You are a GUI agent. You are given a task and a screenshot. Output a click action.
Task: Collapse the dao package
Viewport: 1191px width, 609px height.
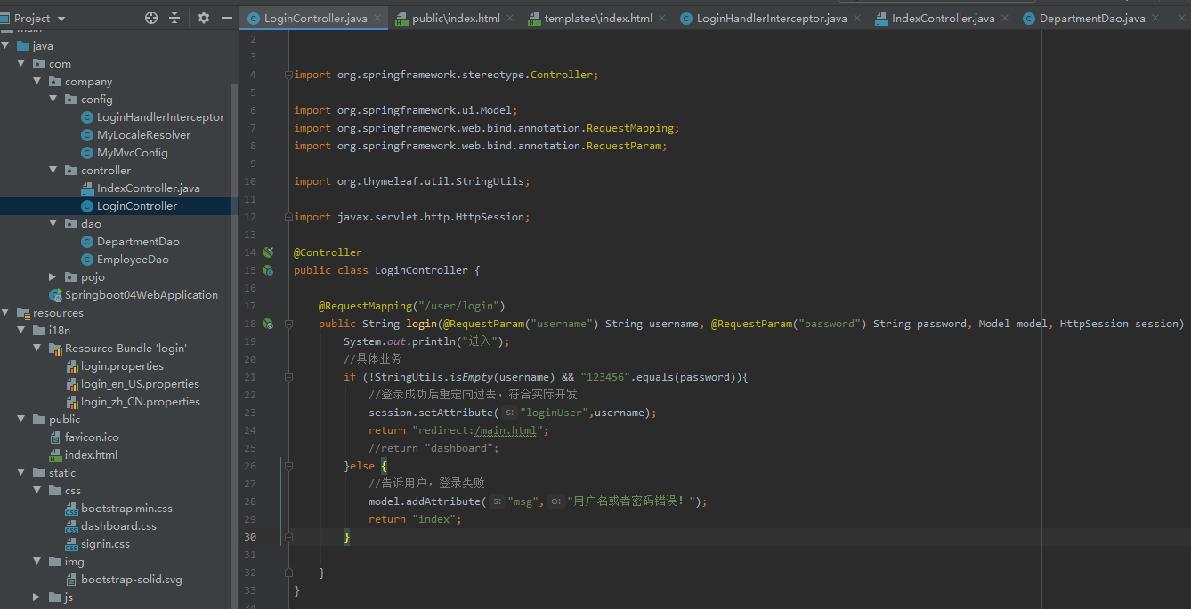coord(53,224)
